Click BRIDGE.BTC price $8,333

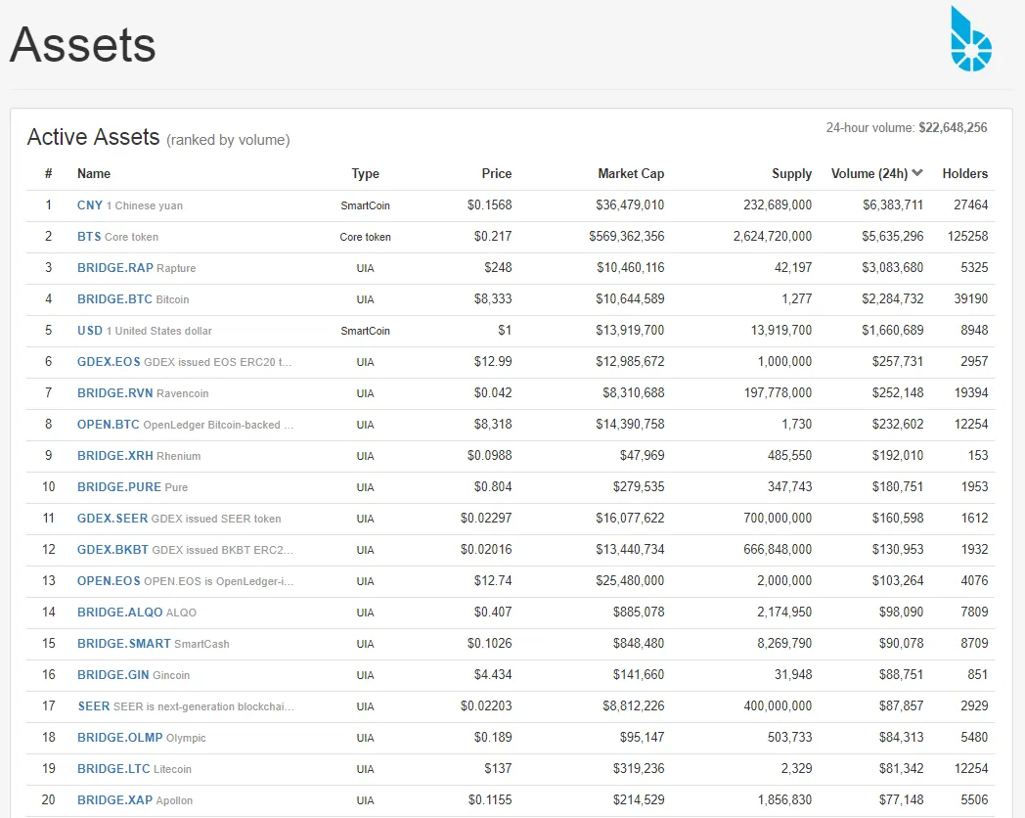pyautogui.click(x=493, y=299)
